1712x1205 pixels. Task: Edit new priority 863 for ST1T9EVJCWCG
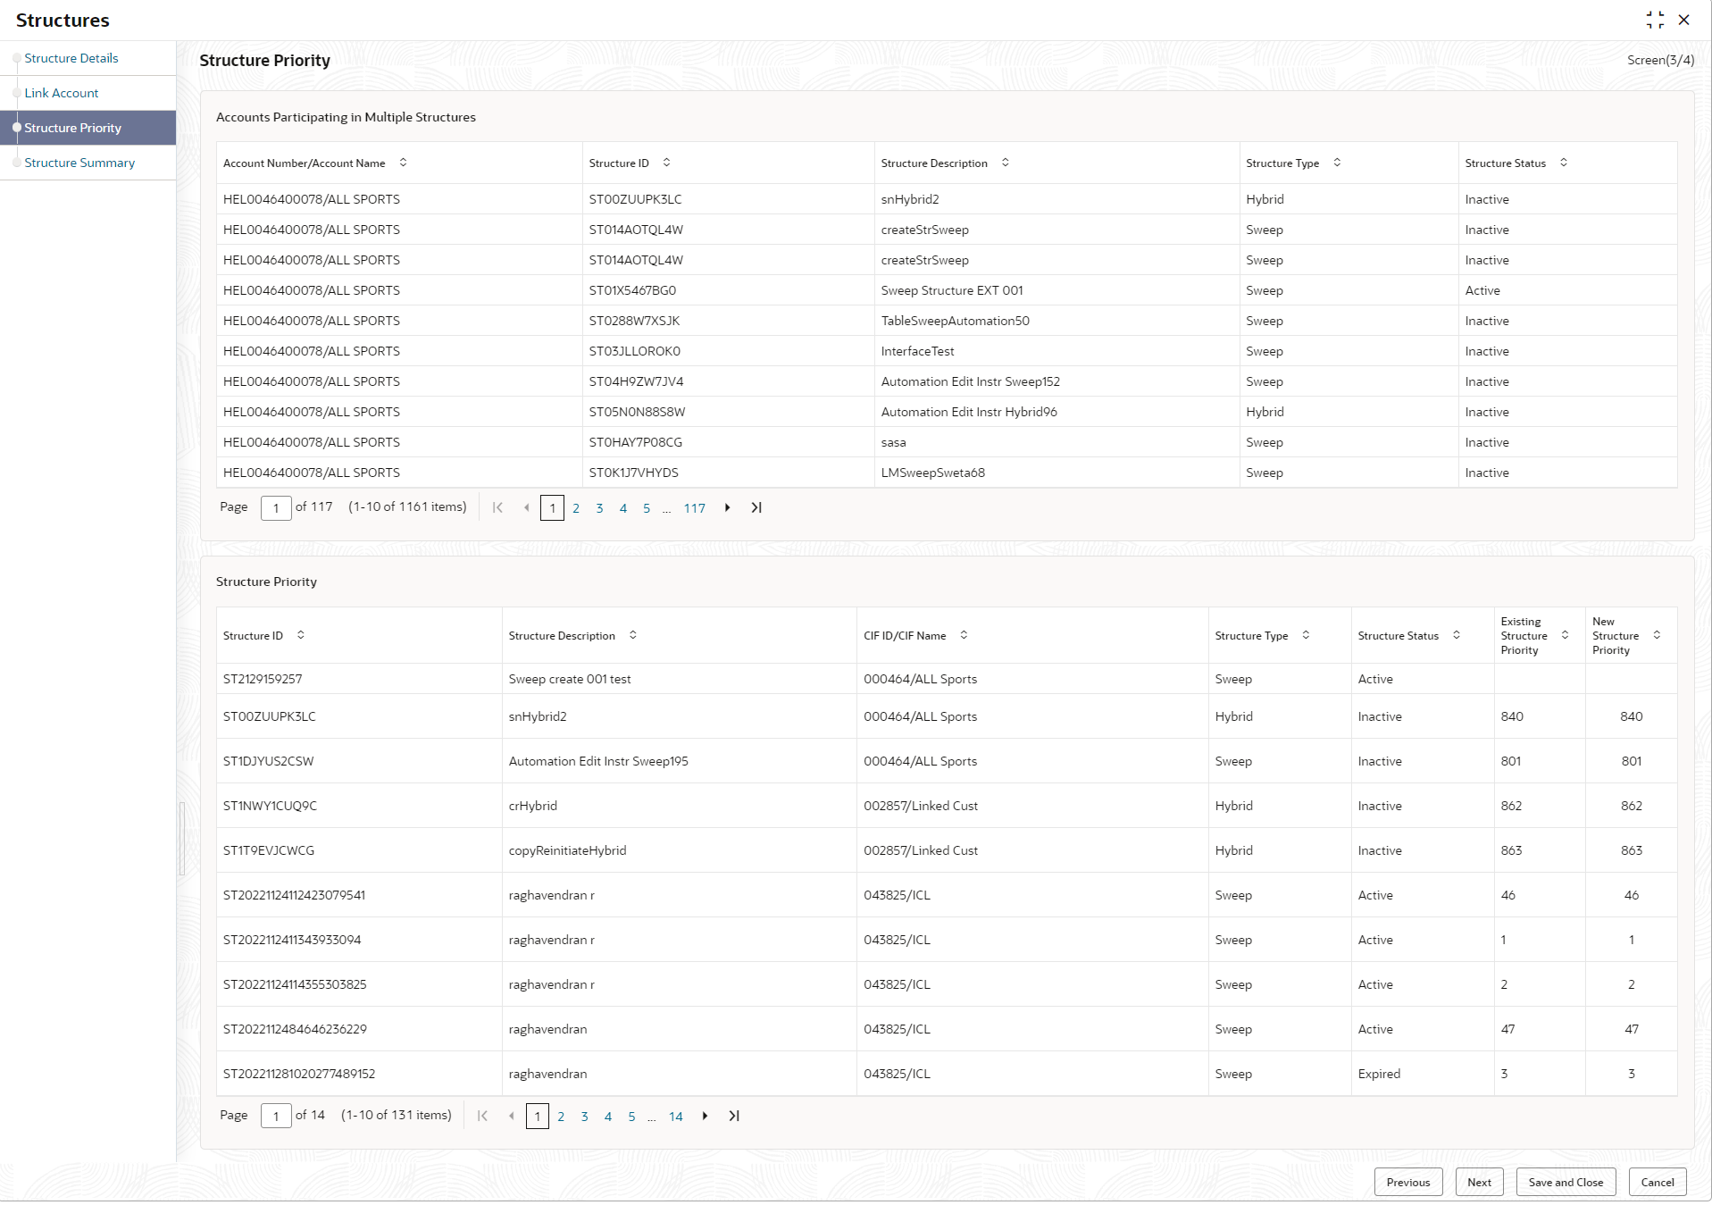pos(1631,850)
